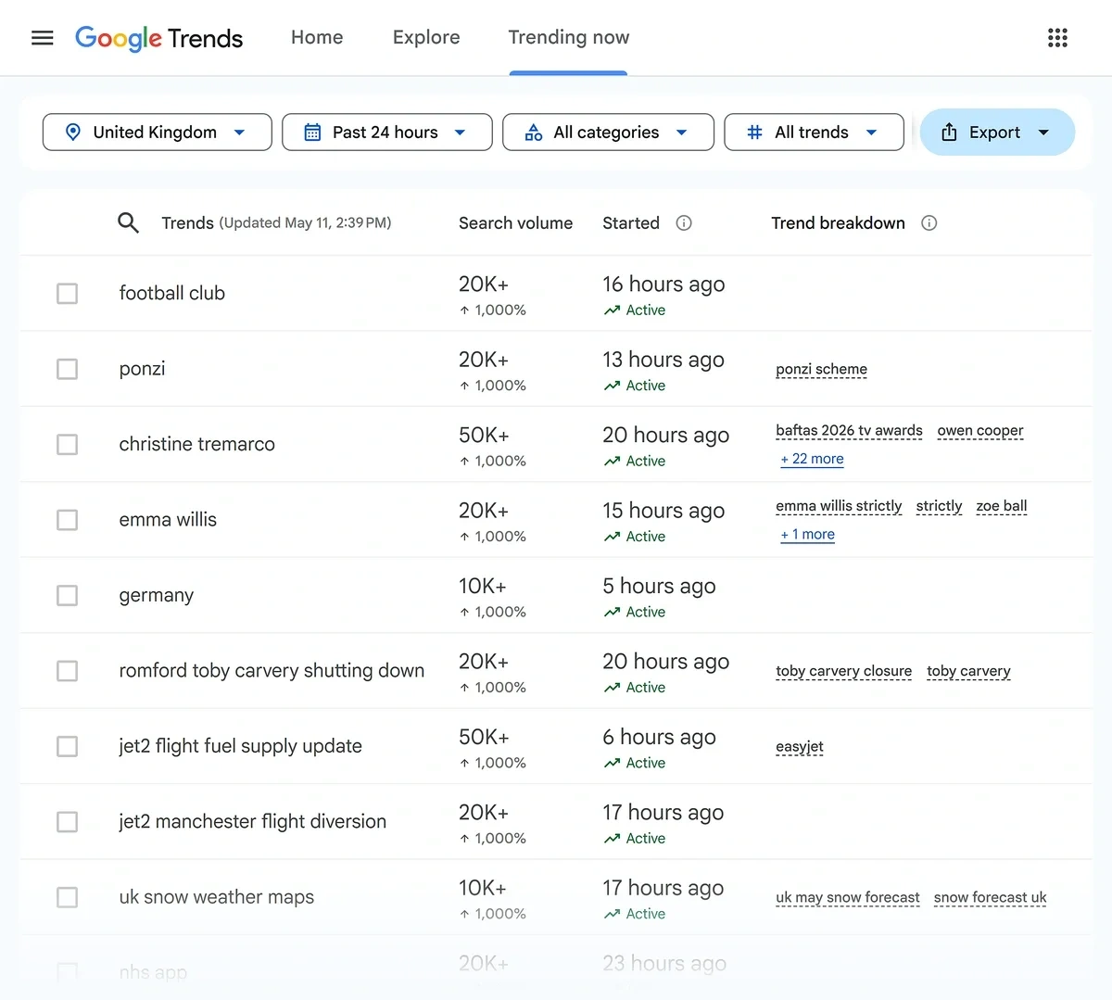Click the emma willis strictly term

point(839,506)
